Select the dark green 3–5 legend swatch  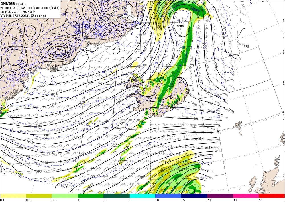pos(117,196)
